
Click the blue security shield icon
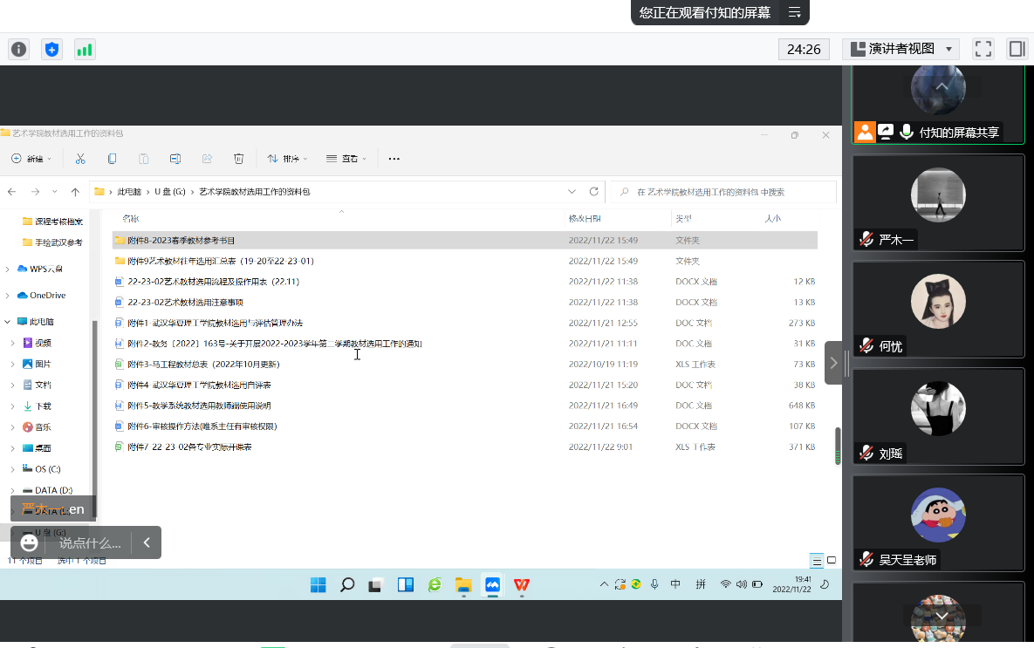(52, 50)
